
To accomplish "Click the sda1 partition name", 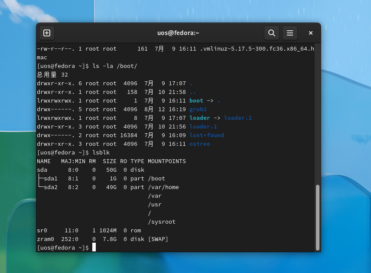I will click(x=51, y=179).
